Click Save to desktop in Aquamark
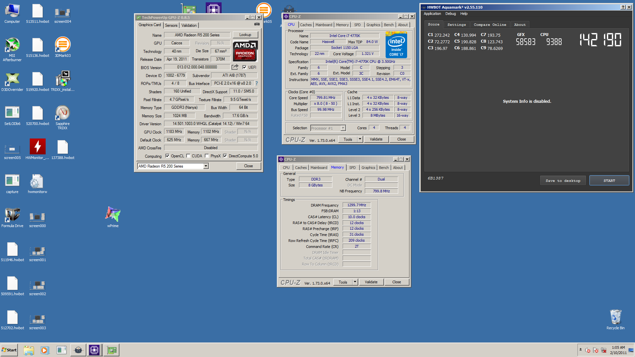The height and width of the screenshot is (357, 635). click(563, 180)
